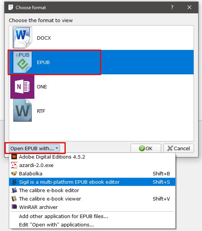202x231 pixels.
Task: Choose Add other application for EPUB files
Action: tap(63, 216)
